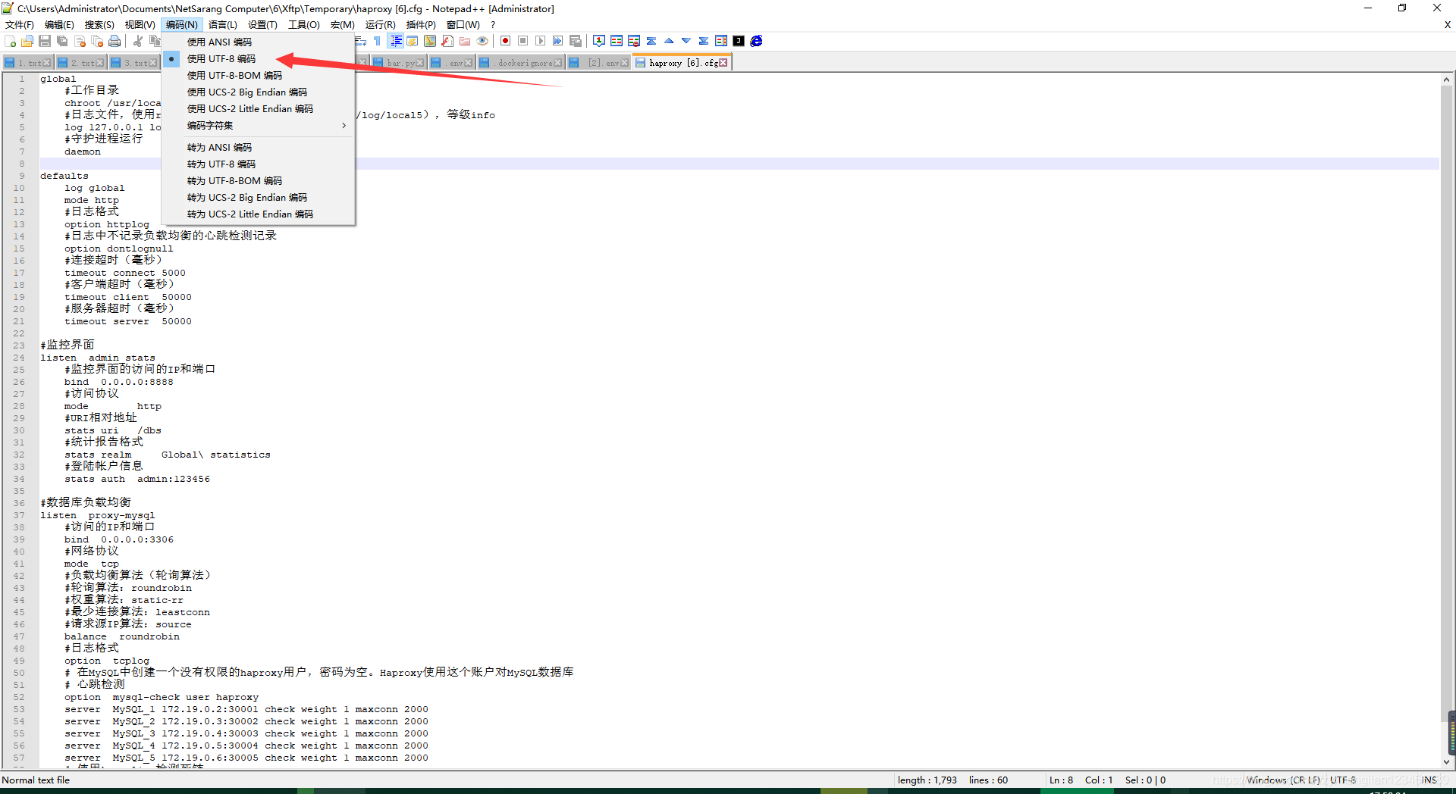This screenshot has height=794, width=1456.
Task: Toggle the file monitoring eye icon
Action: (x=482, y=41)
